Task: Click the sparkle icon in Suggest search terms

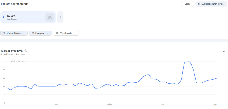Action: pos(199,4)
